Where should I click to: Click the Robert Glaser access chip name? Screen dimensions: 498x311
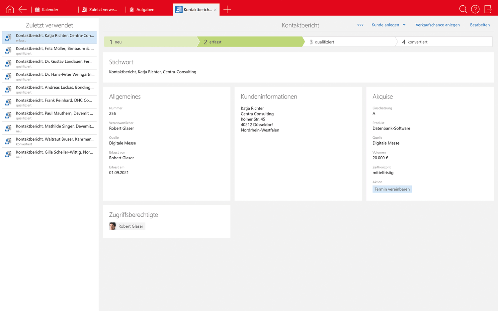click(x=131, y=226)
